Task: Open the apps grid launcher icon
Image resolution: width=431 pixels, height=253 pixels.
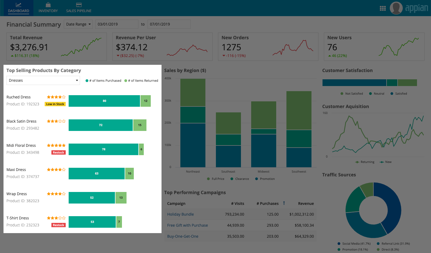Action: [383, 8]
